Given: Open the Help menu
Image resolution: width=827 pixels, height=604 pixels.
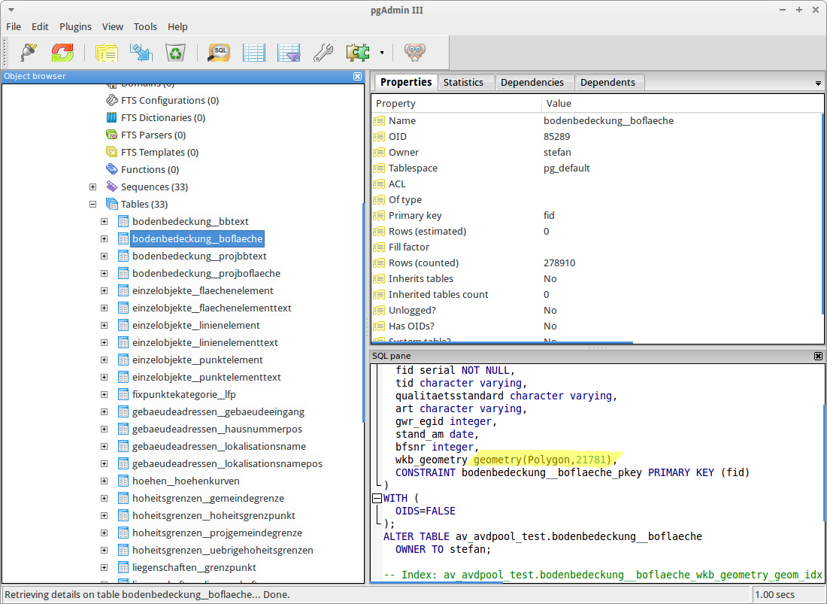Looking at the screenshot, I should [177, 26].
